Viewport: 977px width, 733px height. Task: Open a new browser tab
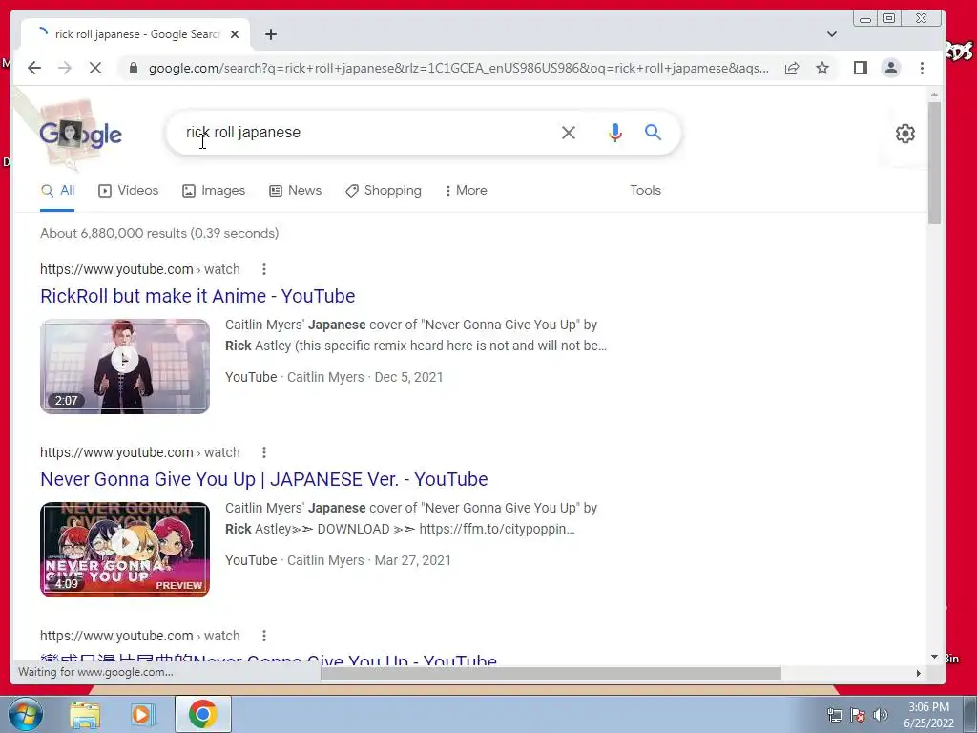point(270,34)
